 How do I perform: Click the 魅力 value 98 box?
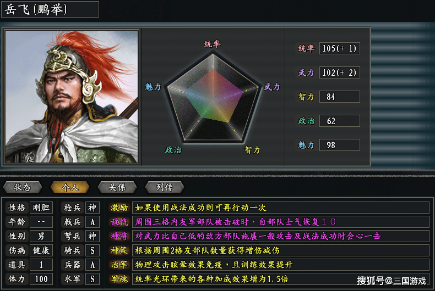(340, 145)
